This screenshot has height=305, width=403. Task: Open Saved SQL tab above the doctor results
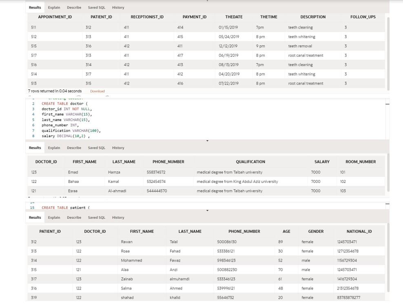pyautogui.click(x=97, y=148)
